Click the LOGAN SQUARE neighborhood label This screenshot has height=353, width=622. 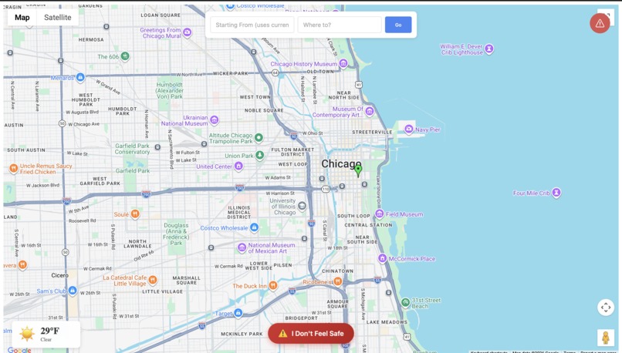161,15
